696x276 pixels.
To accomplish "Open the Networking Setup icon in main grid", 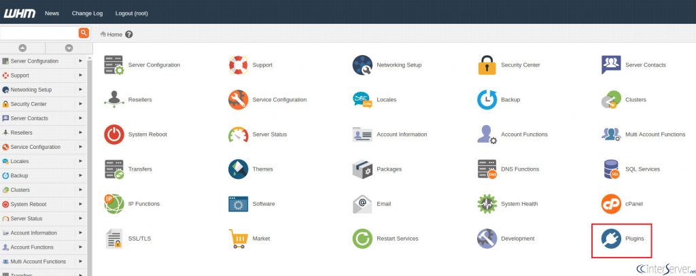I will [x=363, y=65].
